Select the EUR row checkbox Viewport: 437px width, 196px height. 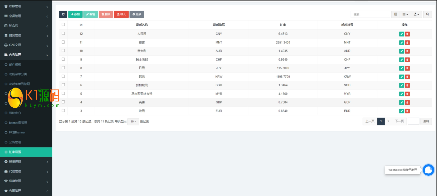click(63, 111)
